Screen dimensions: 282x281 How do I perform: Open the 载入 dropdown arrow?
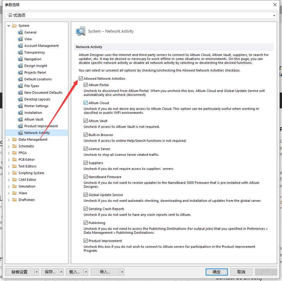click(86, 272)
